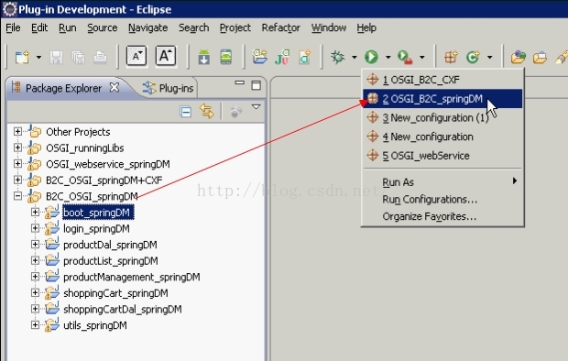568x361 pixels.
Task: Open the New wizard dropdown arrow
Action: point(38,58)
